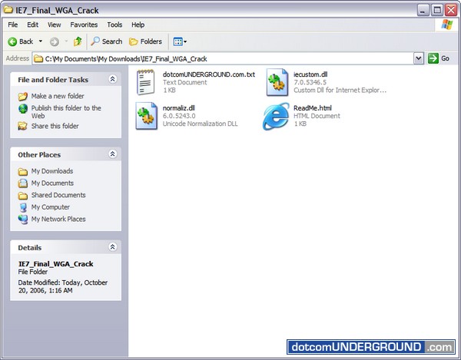Click the My Downloads folder icon
461x360 pixels.
pos(23,171)
